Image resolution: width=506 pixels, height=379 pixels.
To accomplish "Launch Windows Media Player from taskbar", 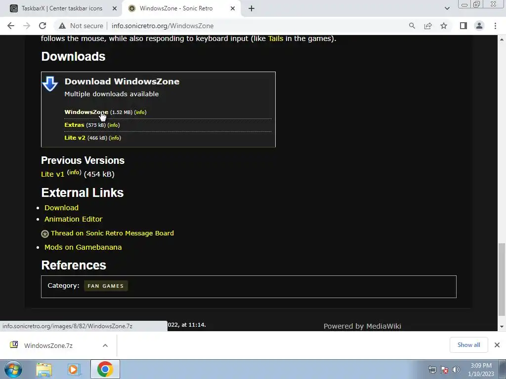I will (74, 369).
